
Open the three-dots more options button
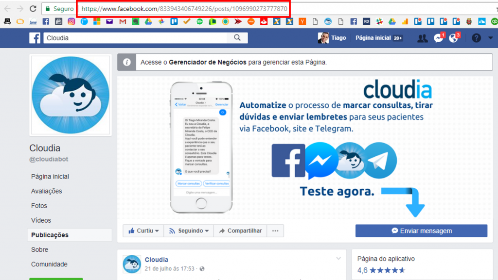pyautogui.click(x=275, y=231)
